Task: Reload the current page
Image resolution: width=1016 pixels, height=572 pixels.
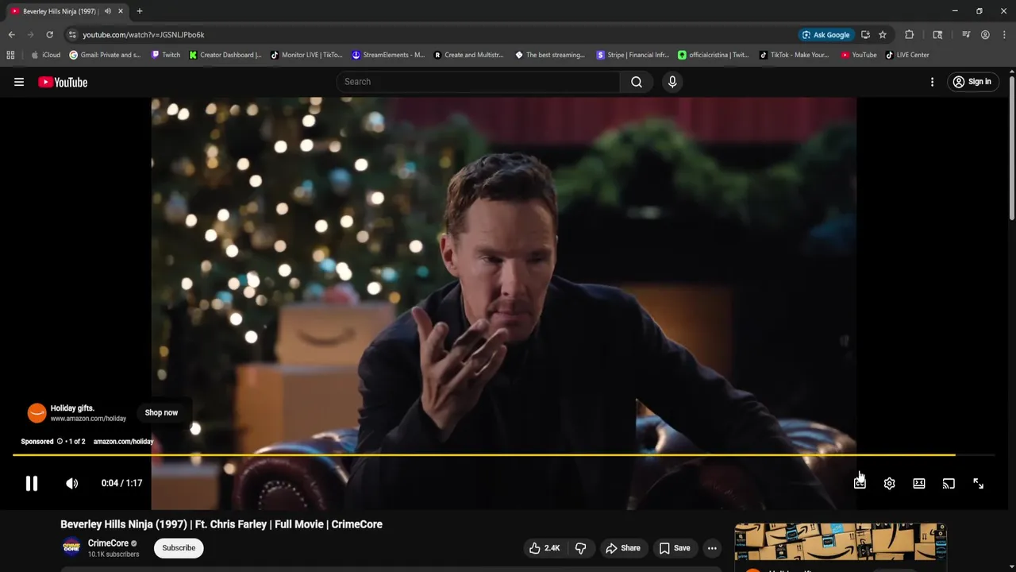Action: point(49,35)
